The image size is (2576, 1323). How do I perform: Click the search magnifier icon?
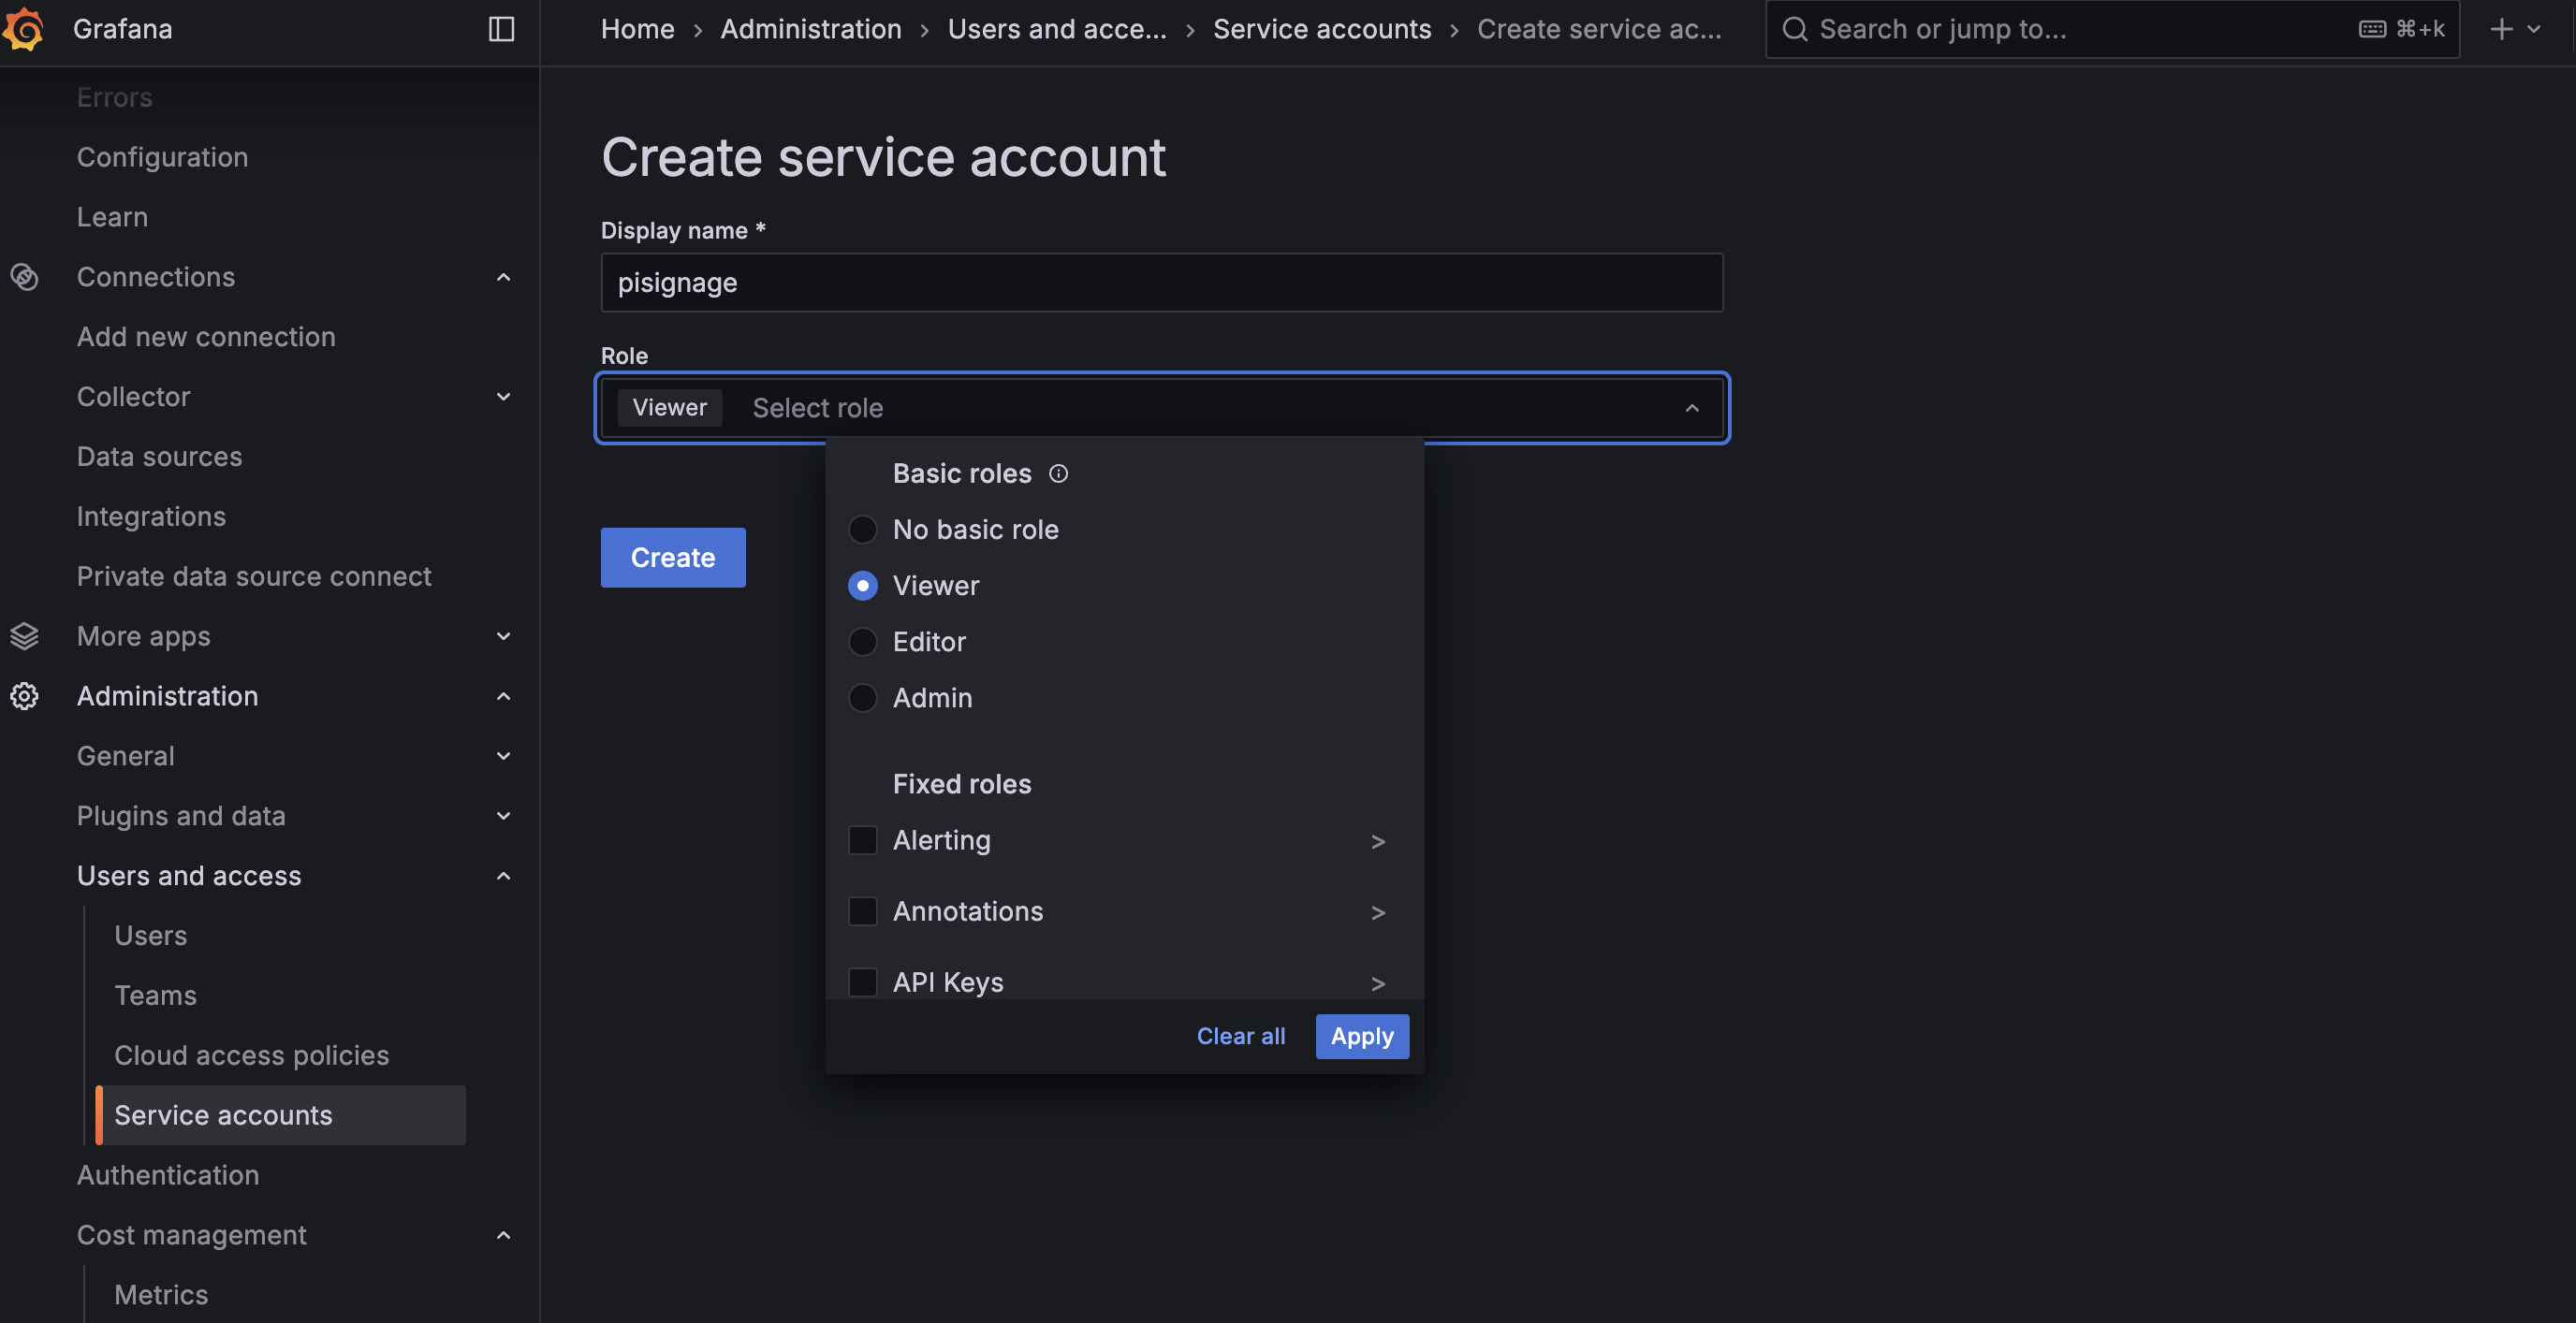[x=1795, y=29]
